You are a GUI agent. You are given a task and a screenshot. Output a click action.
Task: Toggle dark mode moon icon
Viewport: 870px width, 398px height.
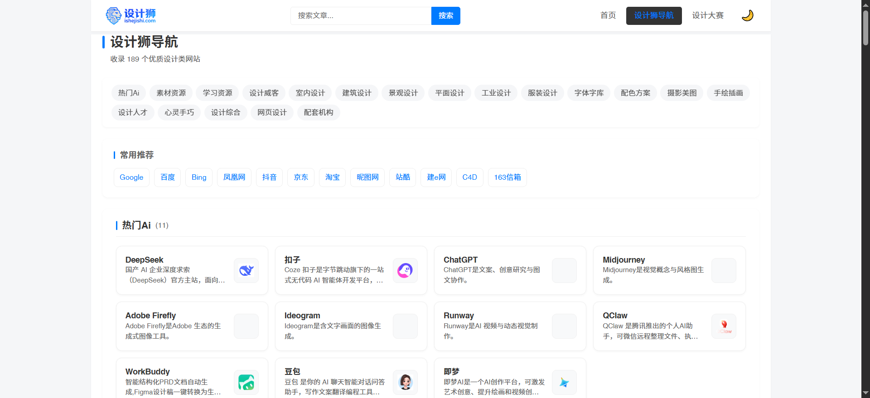747,15
